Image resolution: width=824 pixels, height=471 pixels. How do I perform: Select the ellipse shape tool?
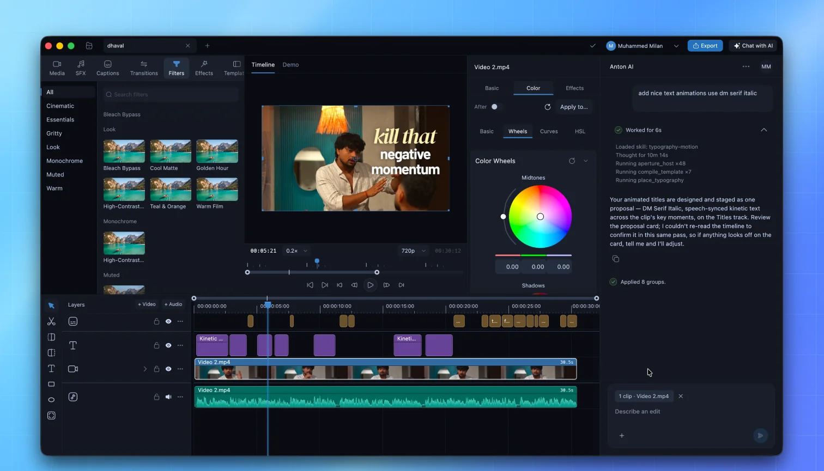[51, 400]
